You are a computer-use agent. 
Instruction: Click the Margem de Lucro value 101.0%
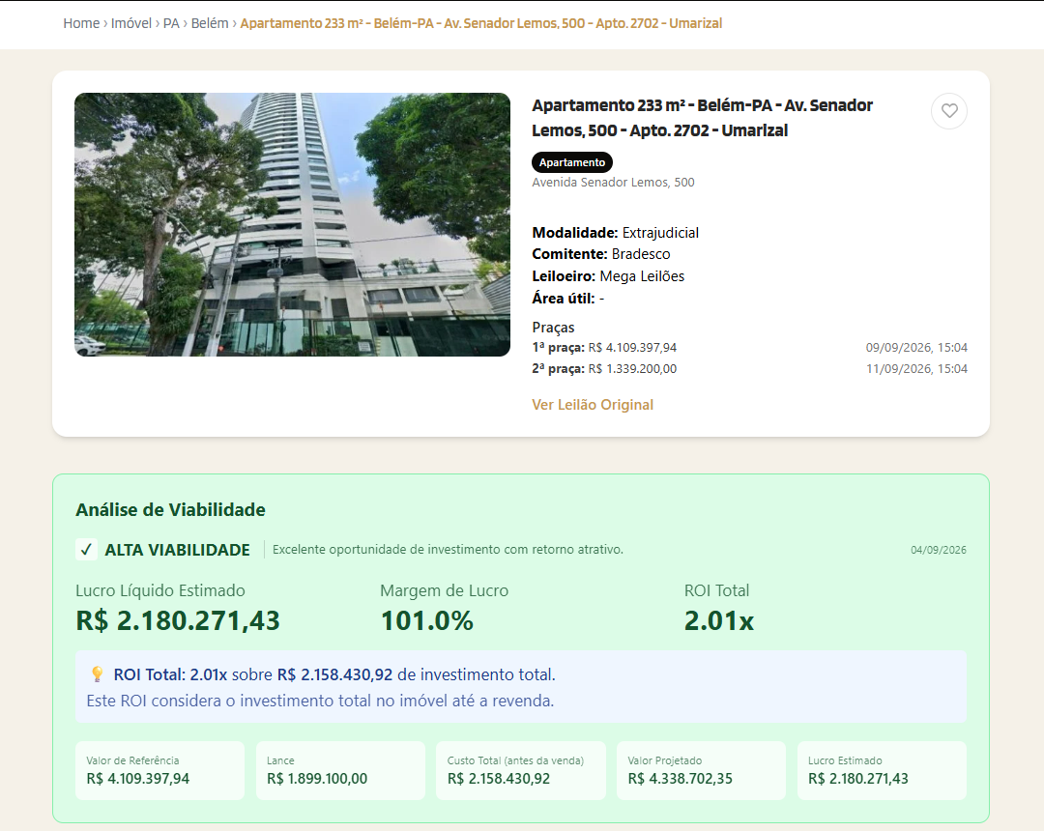coord(427,620)
